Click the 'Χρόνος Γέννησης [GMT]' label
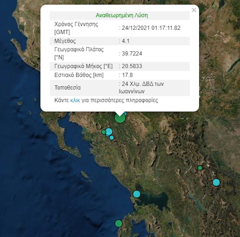This screenshot has height=237, width=240. click(x=76, y=28)
